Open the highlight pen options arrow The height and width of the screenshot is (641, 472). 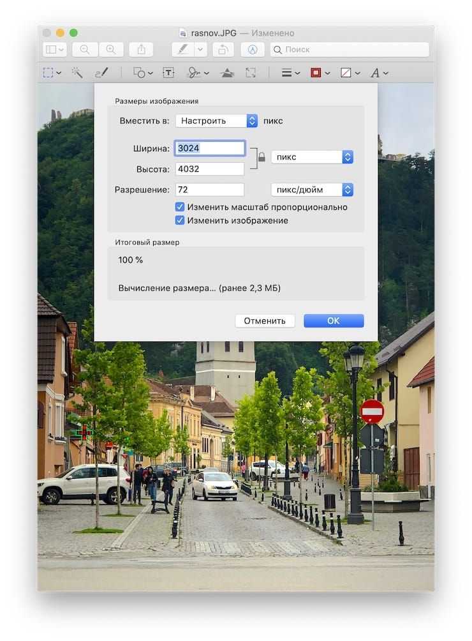[x=200, y=49]
